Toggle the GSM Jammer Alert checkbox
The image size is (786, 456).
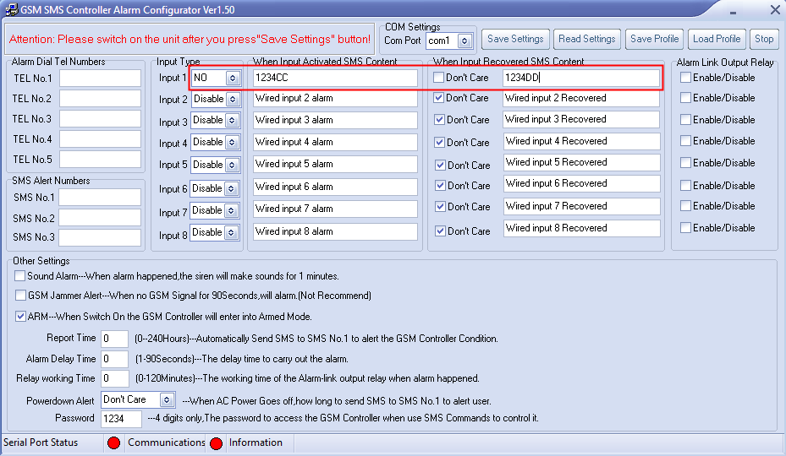pyautogui.click(x=20, y=296)
